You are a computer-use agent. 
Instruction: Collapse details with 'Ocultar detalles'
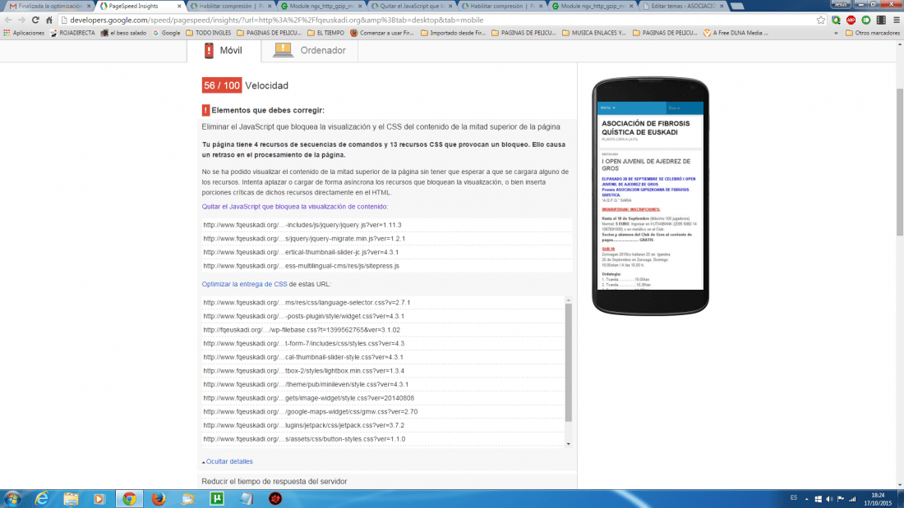point(228,461)
